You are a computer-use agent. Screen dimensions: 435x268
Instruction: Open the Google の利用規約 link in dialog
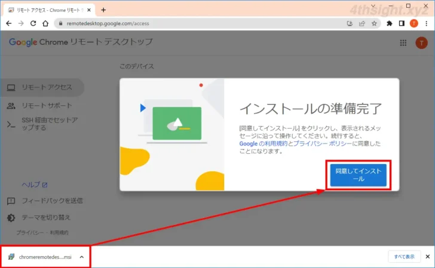pyautogui.click(x=264, y=144)
